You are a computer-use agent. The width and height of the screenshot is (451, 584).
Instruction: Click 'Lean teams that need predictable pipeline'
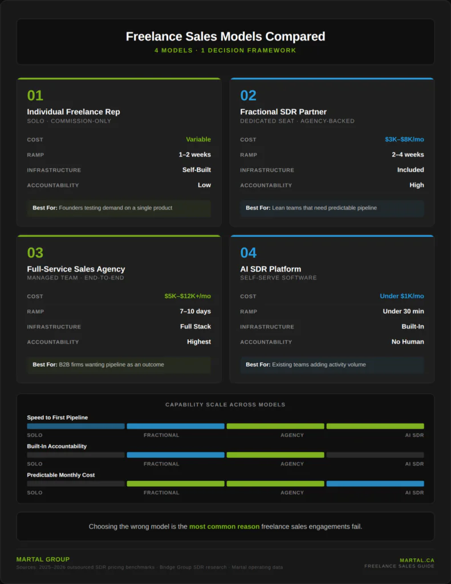click(x=324, y=208)
